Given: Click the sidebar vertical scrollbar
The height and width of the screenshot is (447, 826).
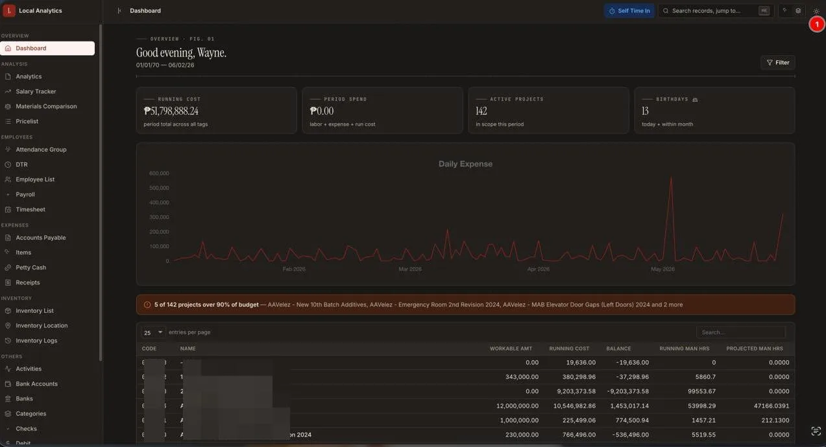Looking at the screenshot, I should click(101, 193).
